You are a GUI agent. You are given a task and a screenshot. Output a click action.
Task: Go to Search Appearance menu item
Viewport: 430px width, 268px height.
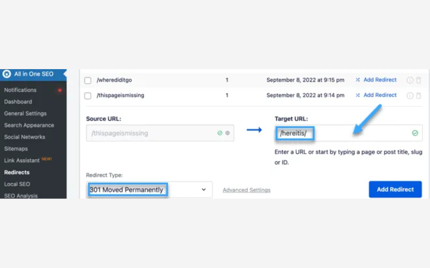click(29, 125)
